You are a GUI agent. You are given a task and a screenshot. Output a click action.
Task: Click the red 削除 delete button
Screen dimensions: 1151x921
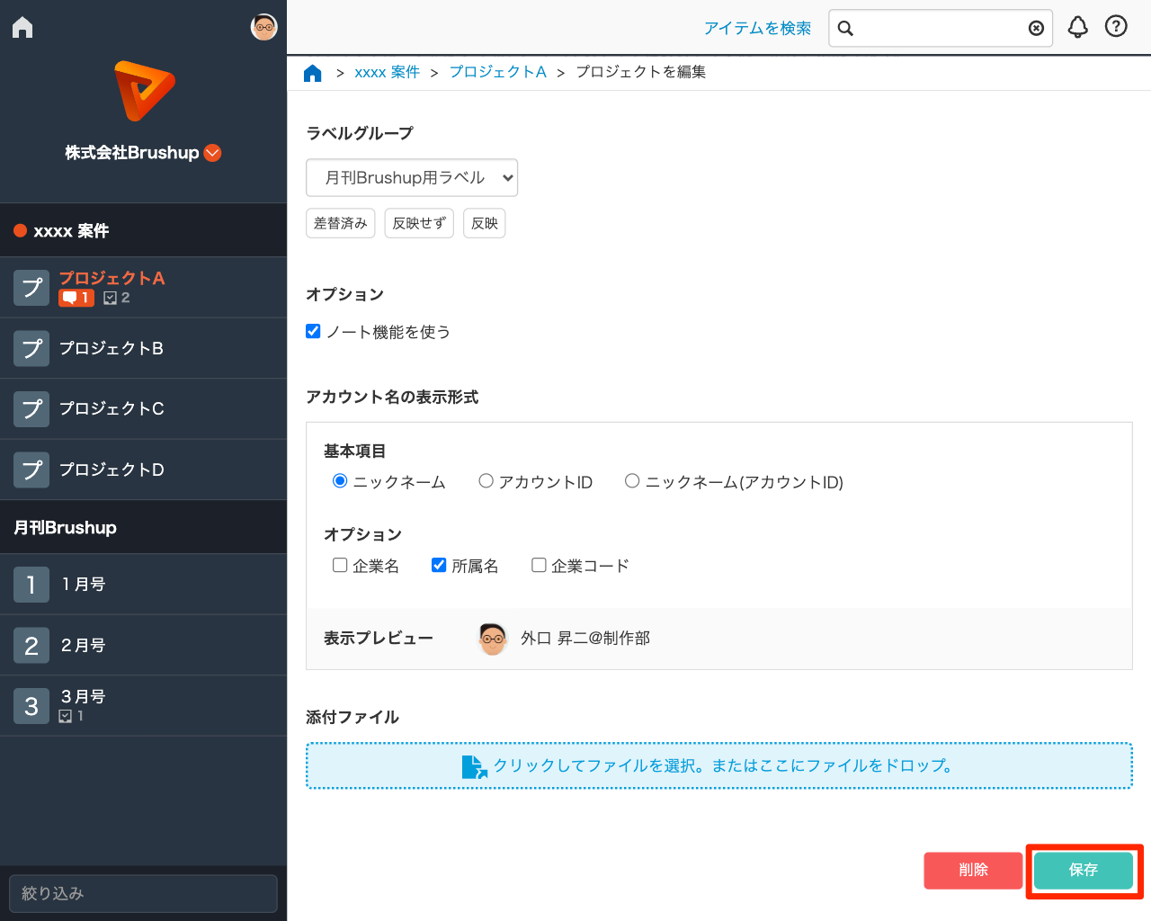pos(973,870)
